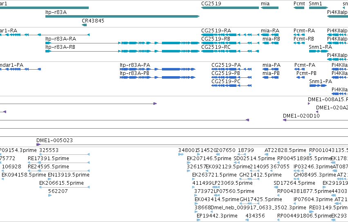Select the SD17264.5prime EST
The height and width of the screenshot is (222, 348).
[x=275, y=187]
